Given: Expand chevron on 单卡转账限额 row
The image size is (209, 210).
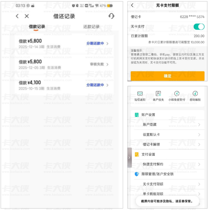Looking at the screenshot, I should pyautogui.click(x=199, y=194).
